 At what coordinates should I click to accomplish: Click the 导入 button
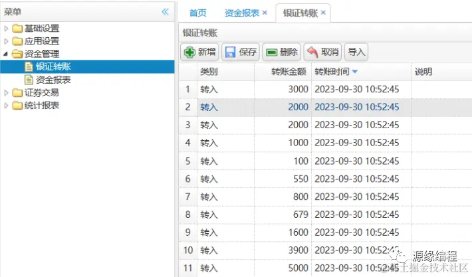click(356, 52)
